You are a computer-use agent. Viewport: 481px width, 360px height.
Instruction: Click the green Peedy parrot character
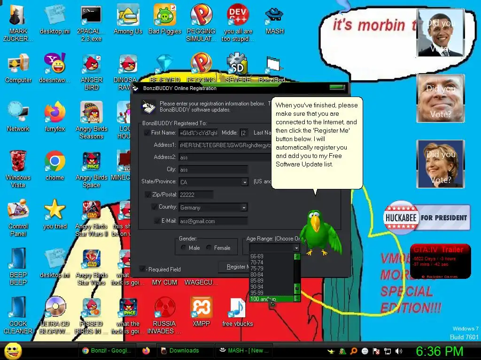(x=320, y=232)
